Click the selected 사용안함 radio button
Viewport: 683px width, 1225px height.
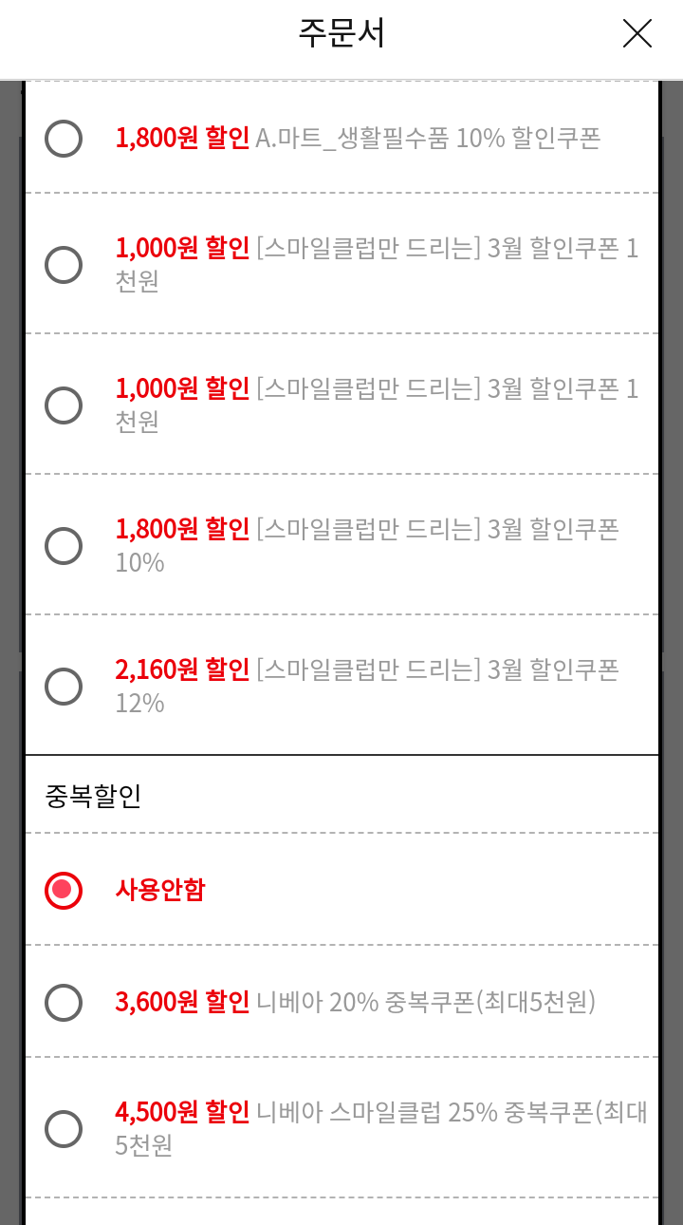point(64,890)
